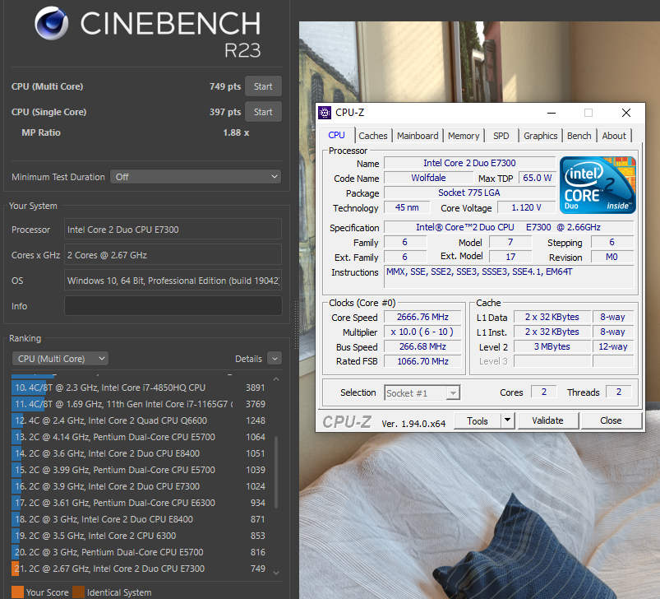Image resolution: width=660 pixels, height=599 pixels.
Task: Click the Info input field
Action: (173, 306)
